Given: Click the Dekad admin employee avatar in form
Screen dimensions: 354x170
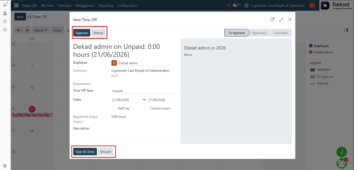Looking at the screenshot, I should 114,63.
